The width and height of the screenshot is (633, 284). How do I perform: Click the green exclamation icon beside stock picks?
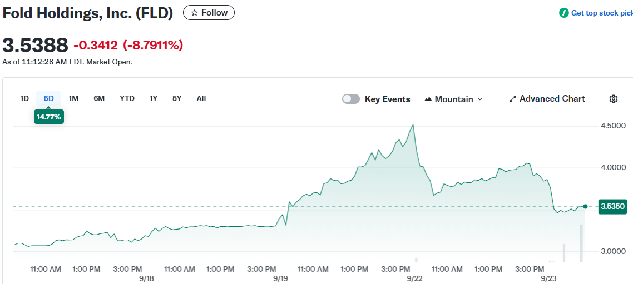tap(563, 13)
